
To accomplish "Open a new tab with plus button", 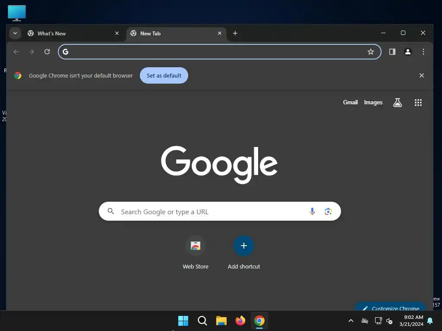I will coord(235,33).
